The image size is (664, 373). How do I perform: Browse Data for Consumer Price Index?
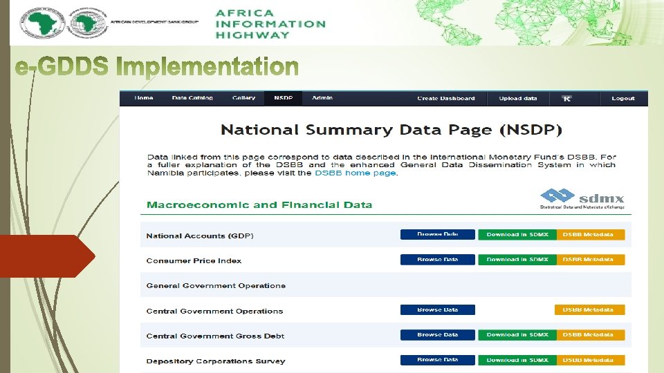coord(437,260)
